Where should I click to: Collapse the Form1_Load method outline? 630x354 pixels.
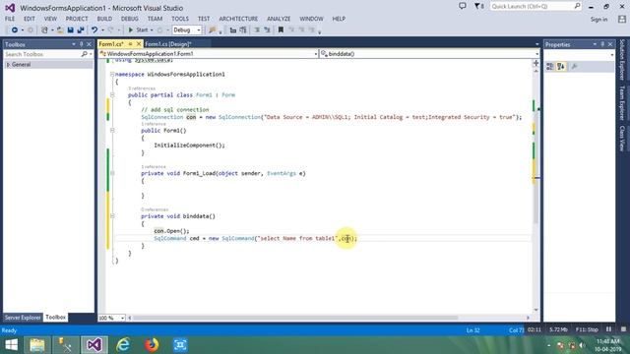click(x=112, y=173)
